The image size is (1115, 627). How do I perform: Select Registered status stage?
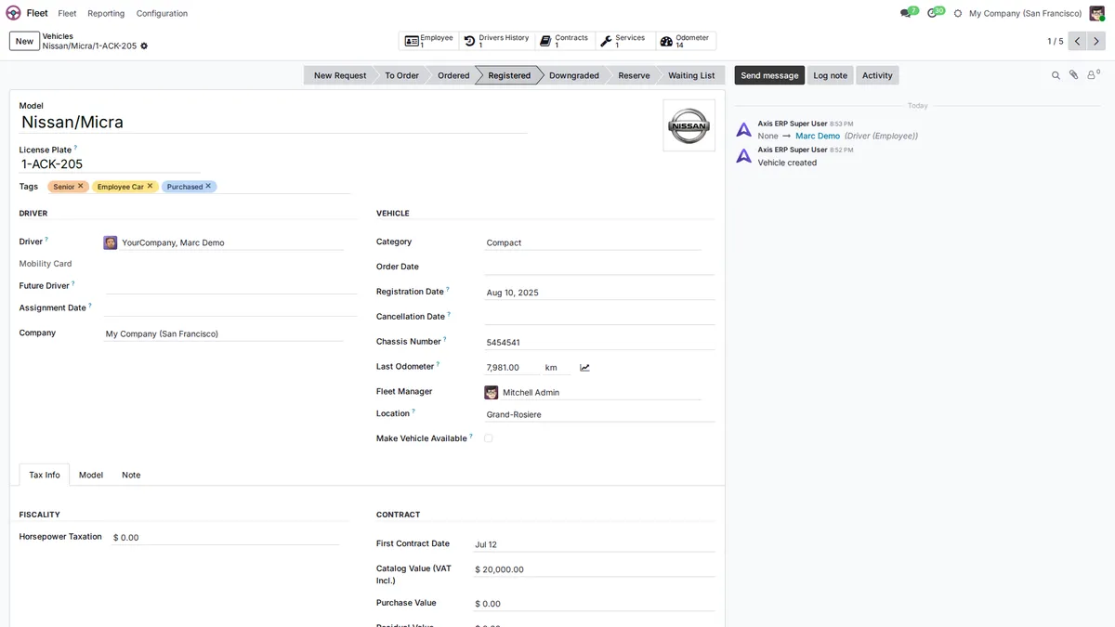509,75
